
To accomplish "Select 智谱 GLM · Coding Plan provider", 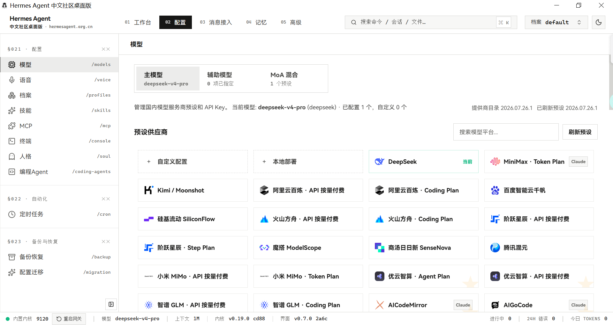I will (x=308, y=303).
